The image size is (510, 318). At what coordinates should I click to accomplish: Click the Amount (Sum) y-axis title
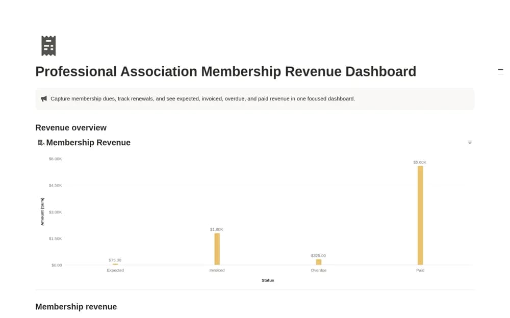click(x=42, y=211)
